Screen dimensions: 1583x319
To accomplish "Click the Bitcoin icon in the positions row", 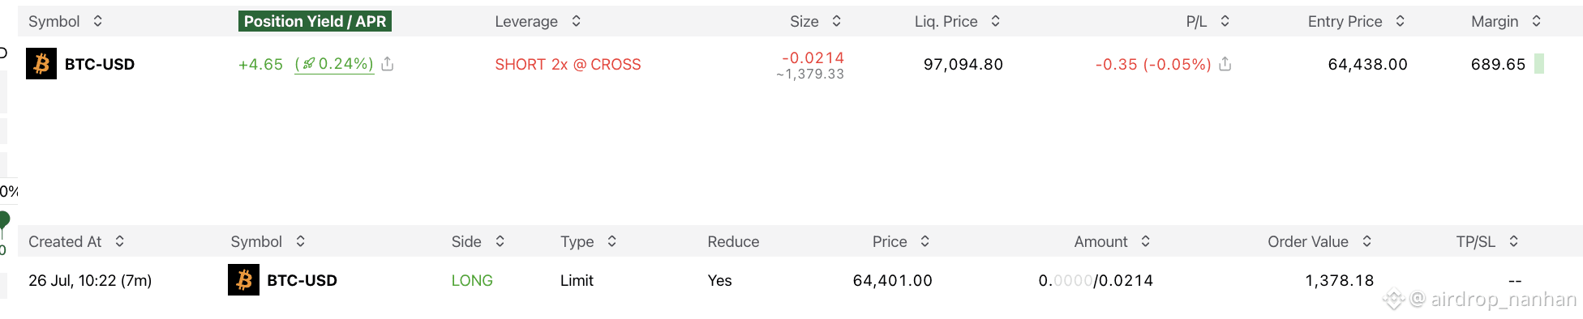I will tap(41, 64).
